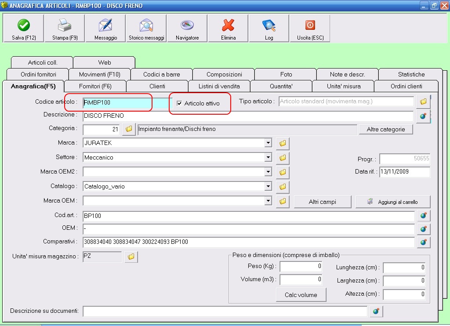Image resolution: width=450 pixels, height=326 pixels.
Task: Open Categoria folder lookup icon
Action: [129, 129]
